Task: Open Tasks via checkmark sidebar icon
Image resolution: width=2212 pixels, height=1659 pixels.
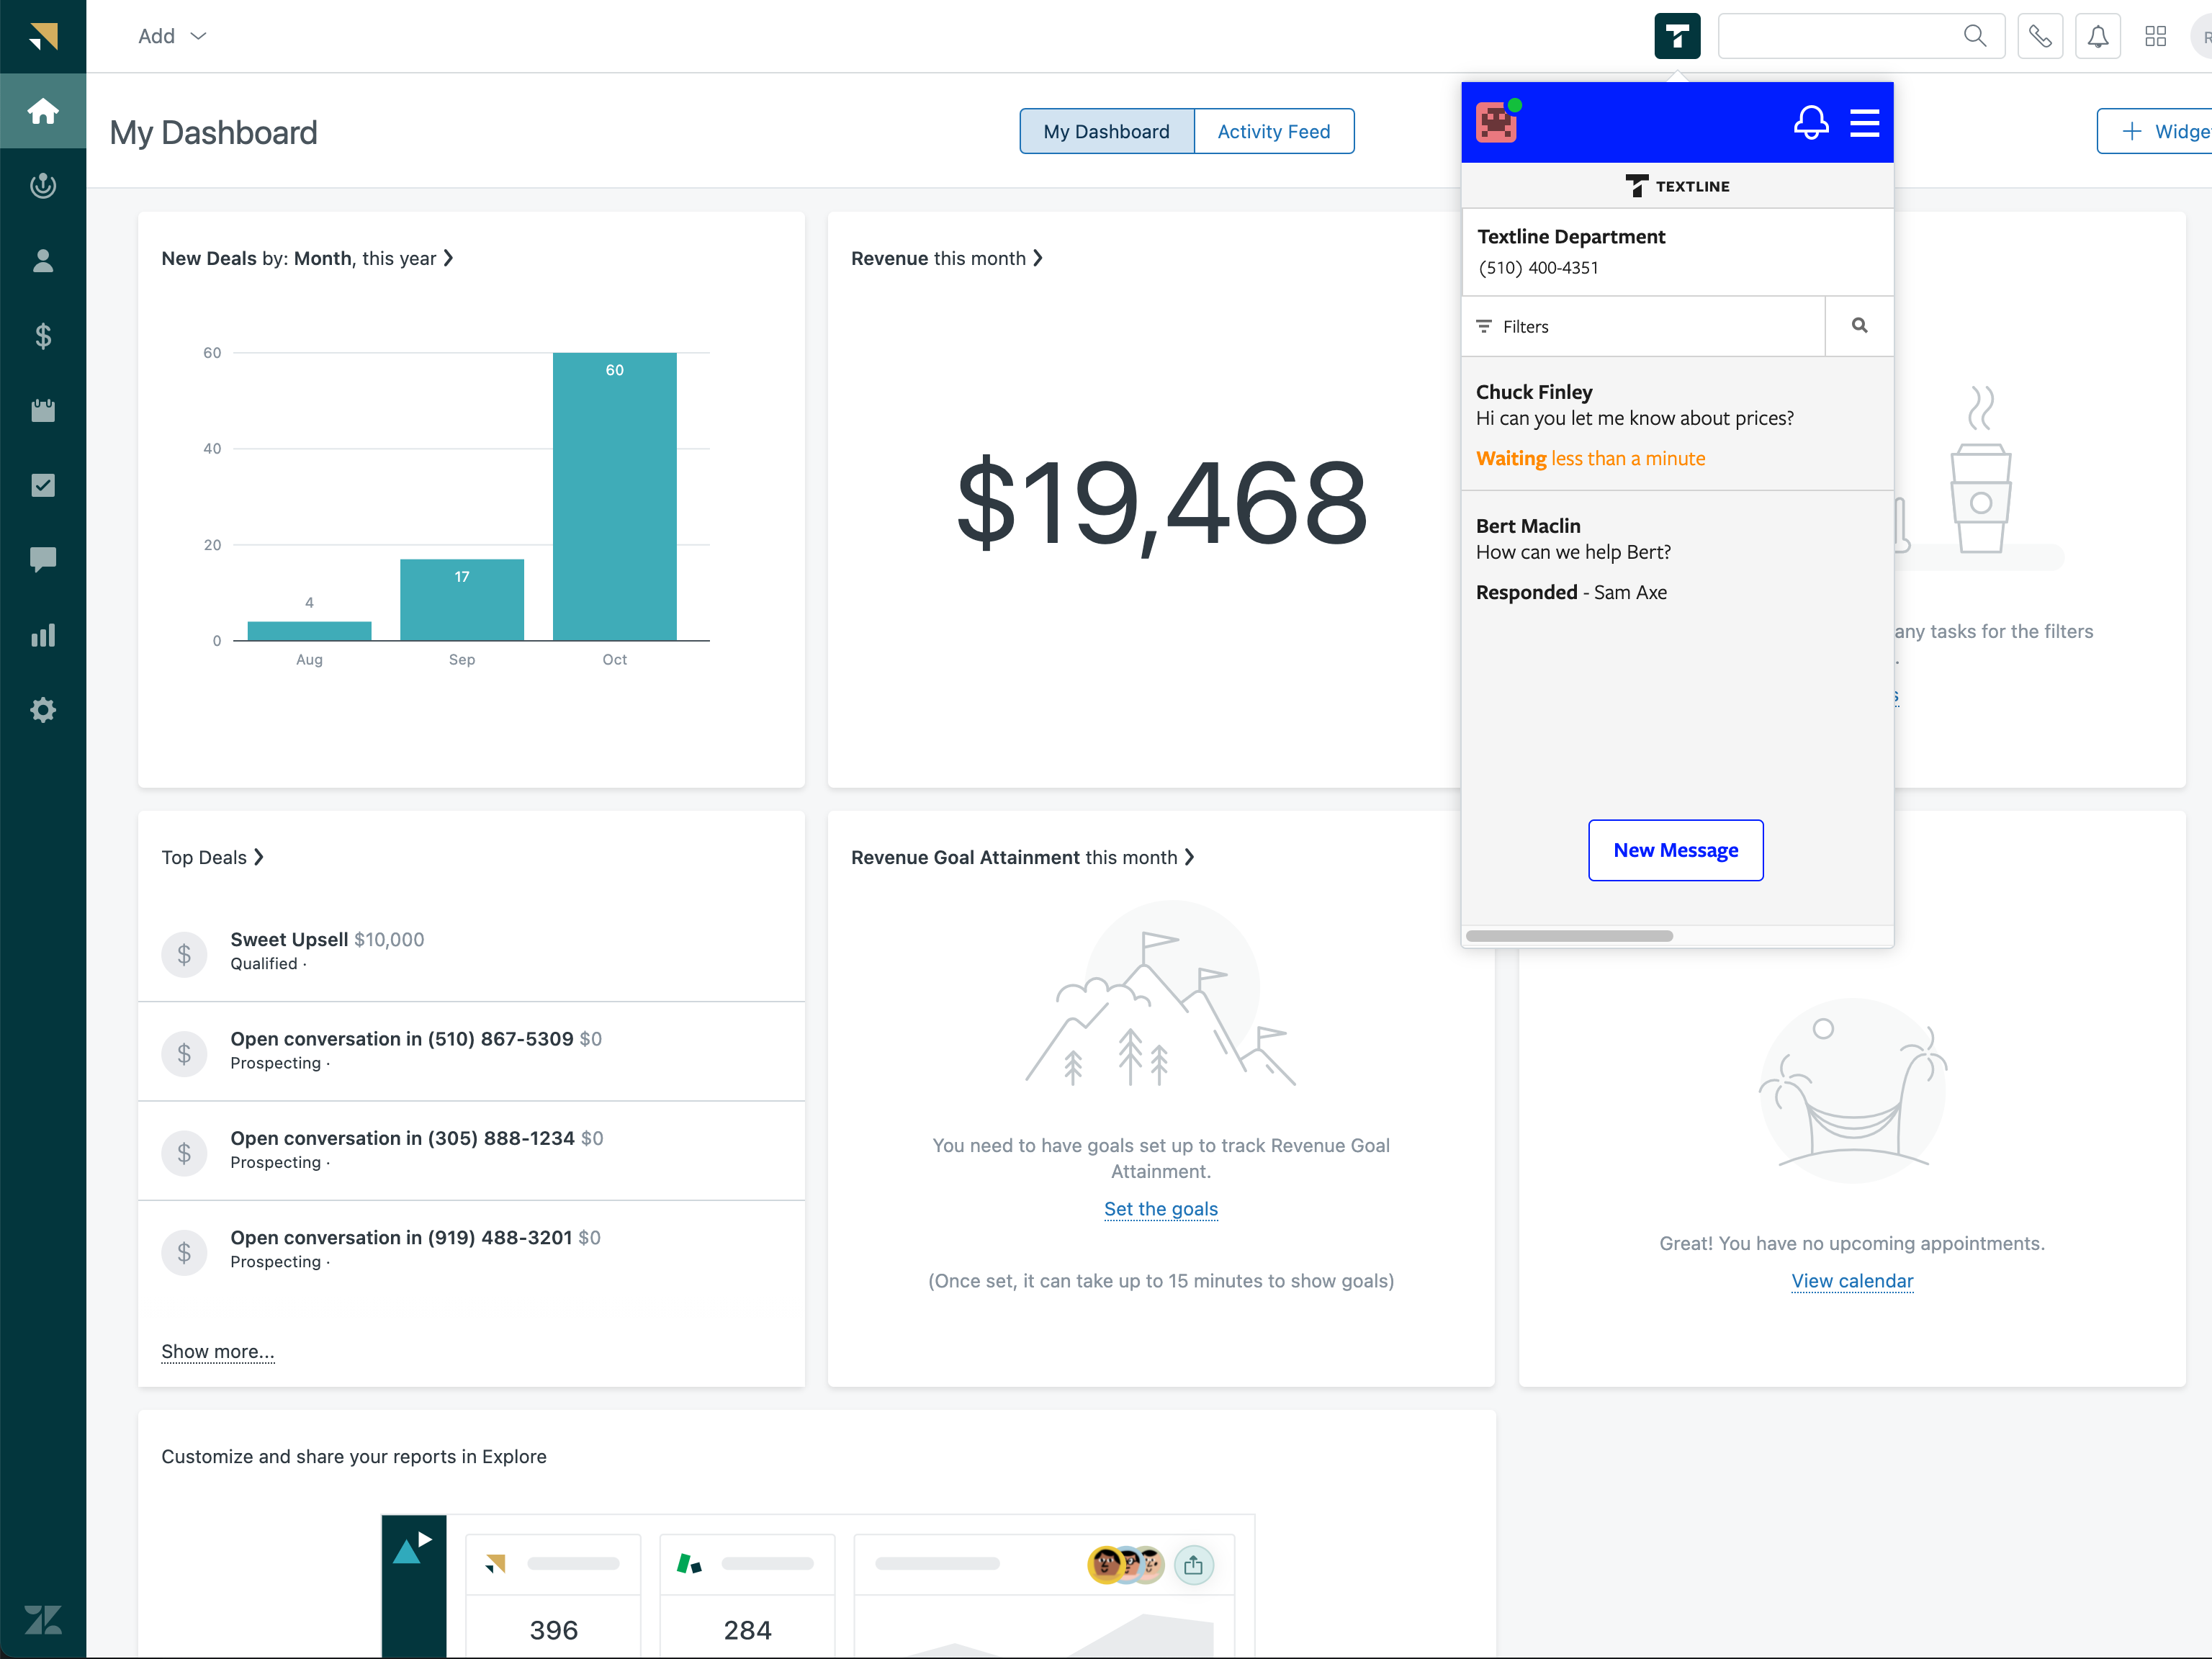Action: click(x=43, y=485)
